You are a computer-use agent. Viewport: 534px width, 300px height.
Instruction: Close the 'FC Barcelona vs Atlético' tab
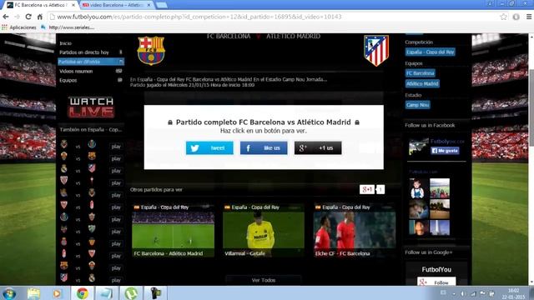pos(73,5)
